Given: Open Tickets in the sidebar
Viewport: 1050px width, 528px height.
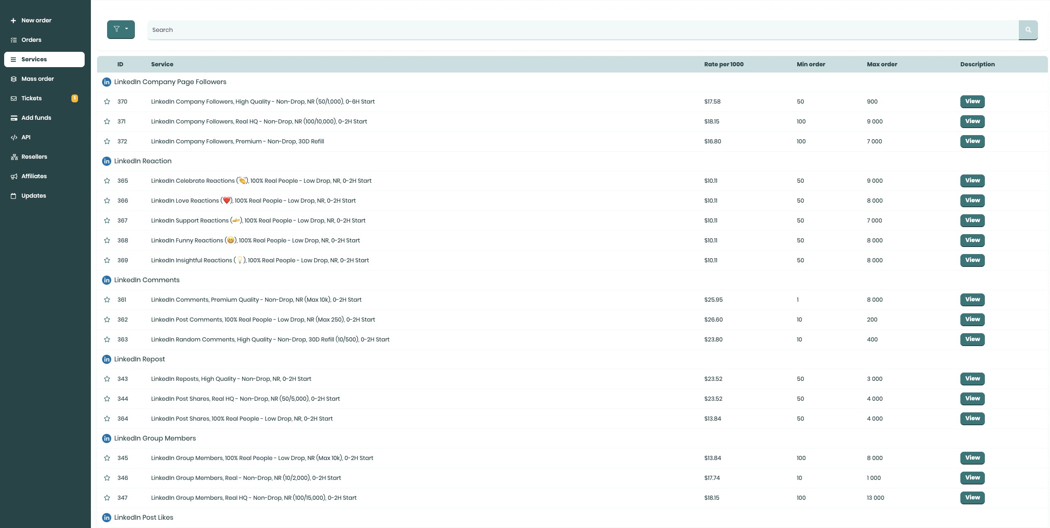Looking at the screenshot, I should coord(44,98).
